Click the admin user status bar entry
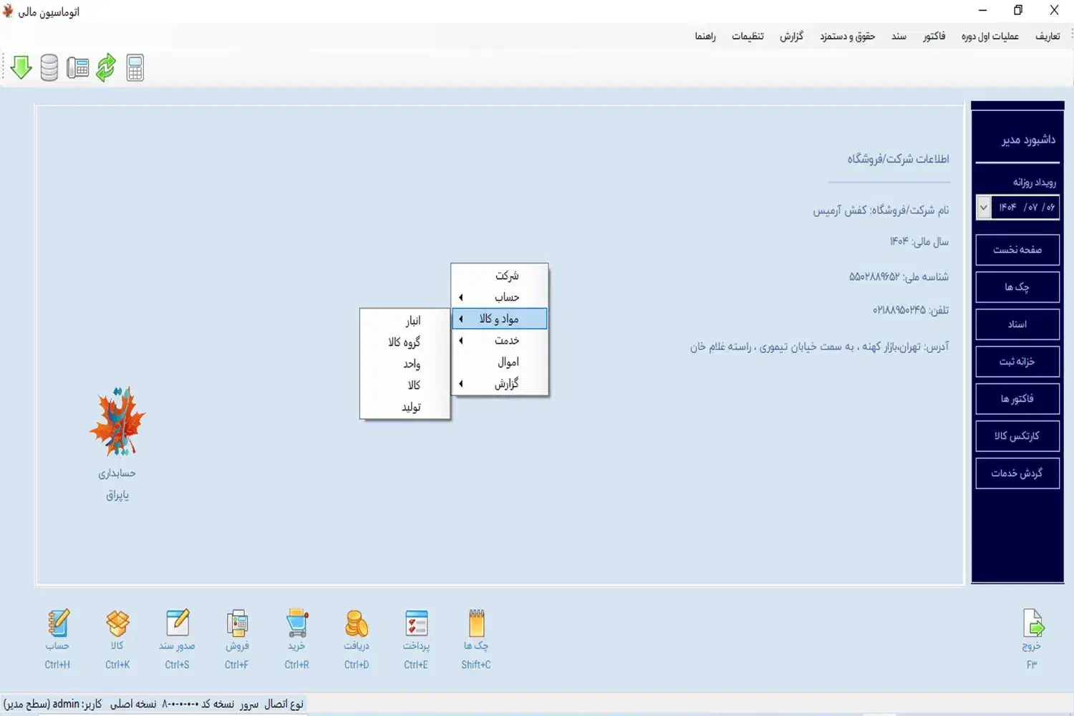Image resolution: width=1074 pixels, height=716 pixels. 53,704
